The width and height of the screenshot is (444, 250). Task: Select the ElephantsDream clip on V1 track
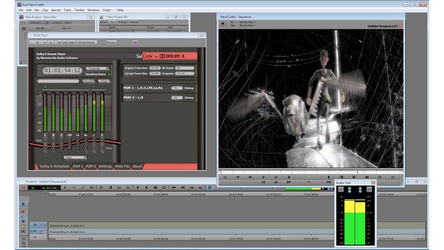click(237, 225)
